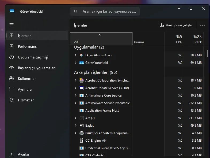Click the Application Frame Host icon
The height and width of the screenshot is (158, 210).
coord(81,111)
